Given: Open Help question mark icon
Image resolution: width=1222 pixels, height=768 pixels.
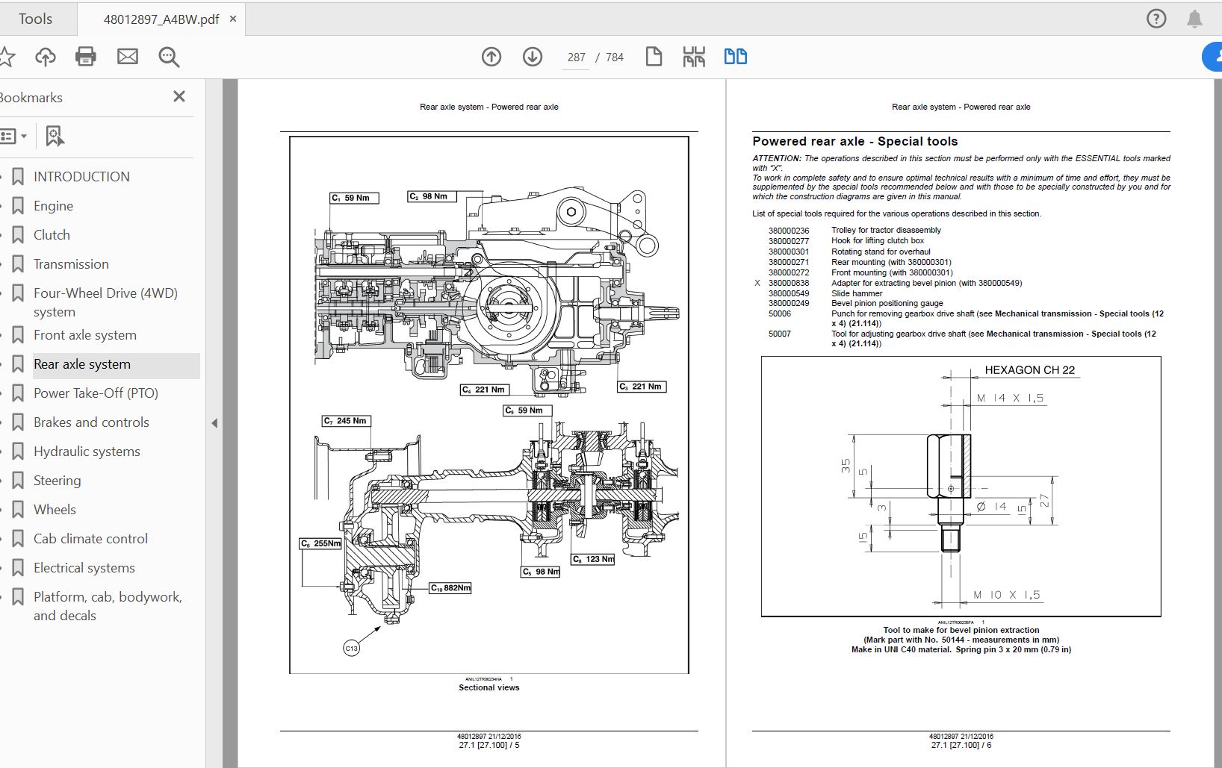Looking at the screenshot, I should [1156, 19].
